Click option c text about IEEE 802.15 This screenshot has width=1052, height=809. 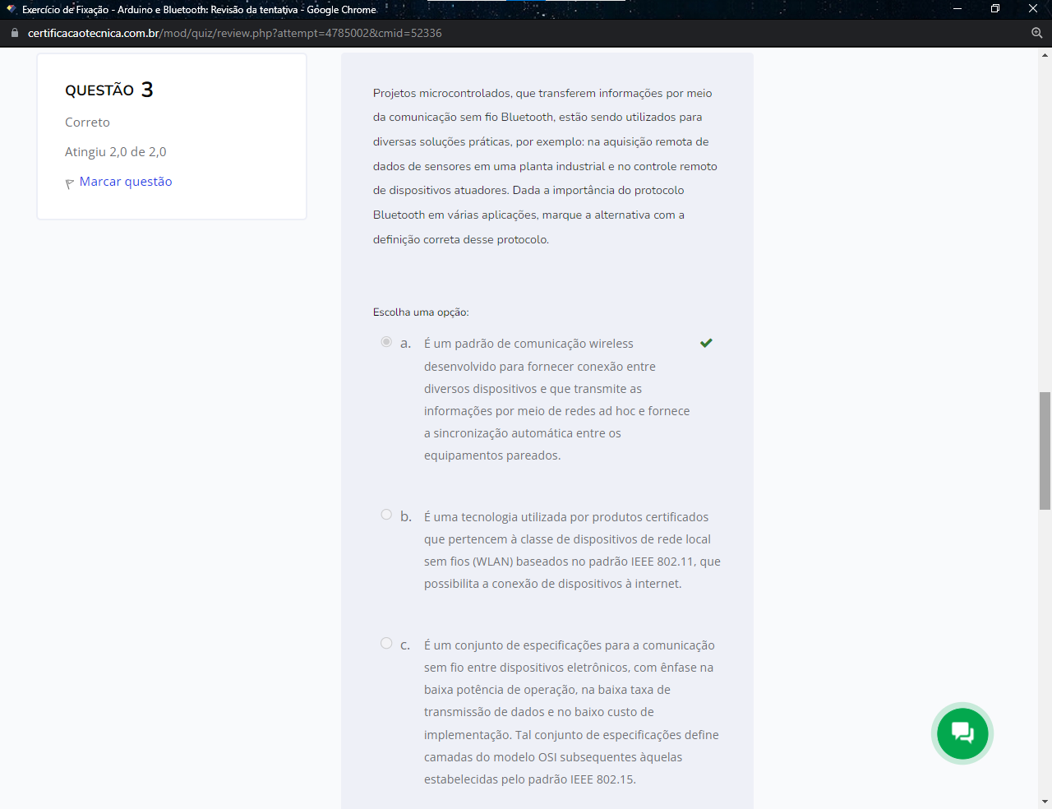[570, 712]
